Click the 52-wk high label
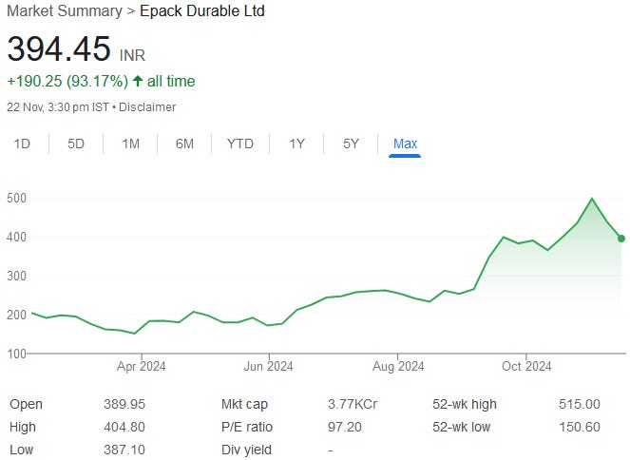This screenshot has width=630, height=460. pos(465,404)
